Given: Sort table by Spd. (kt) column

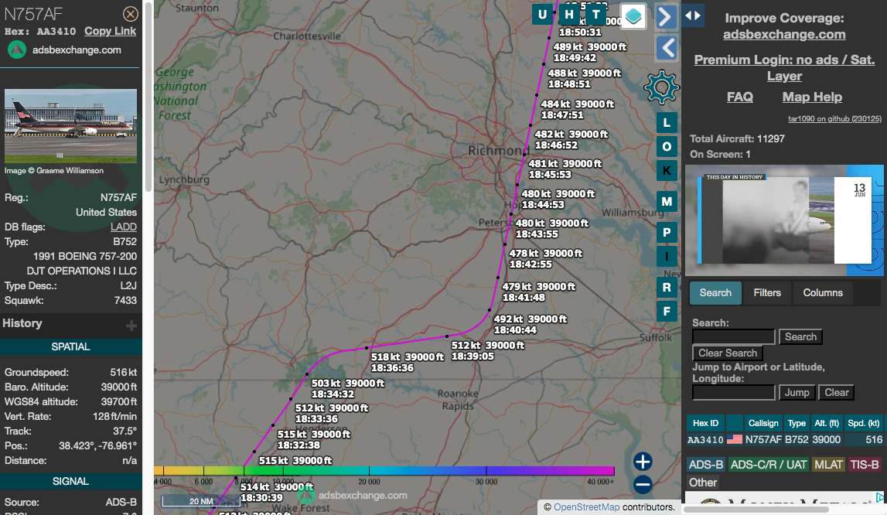Looking at the screenshot, I should coord(864,423).
